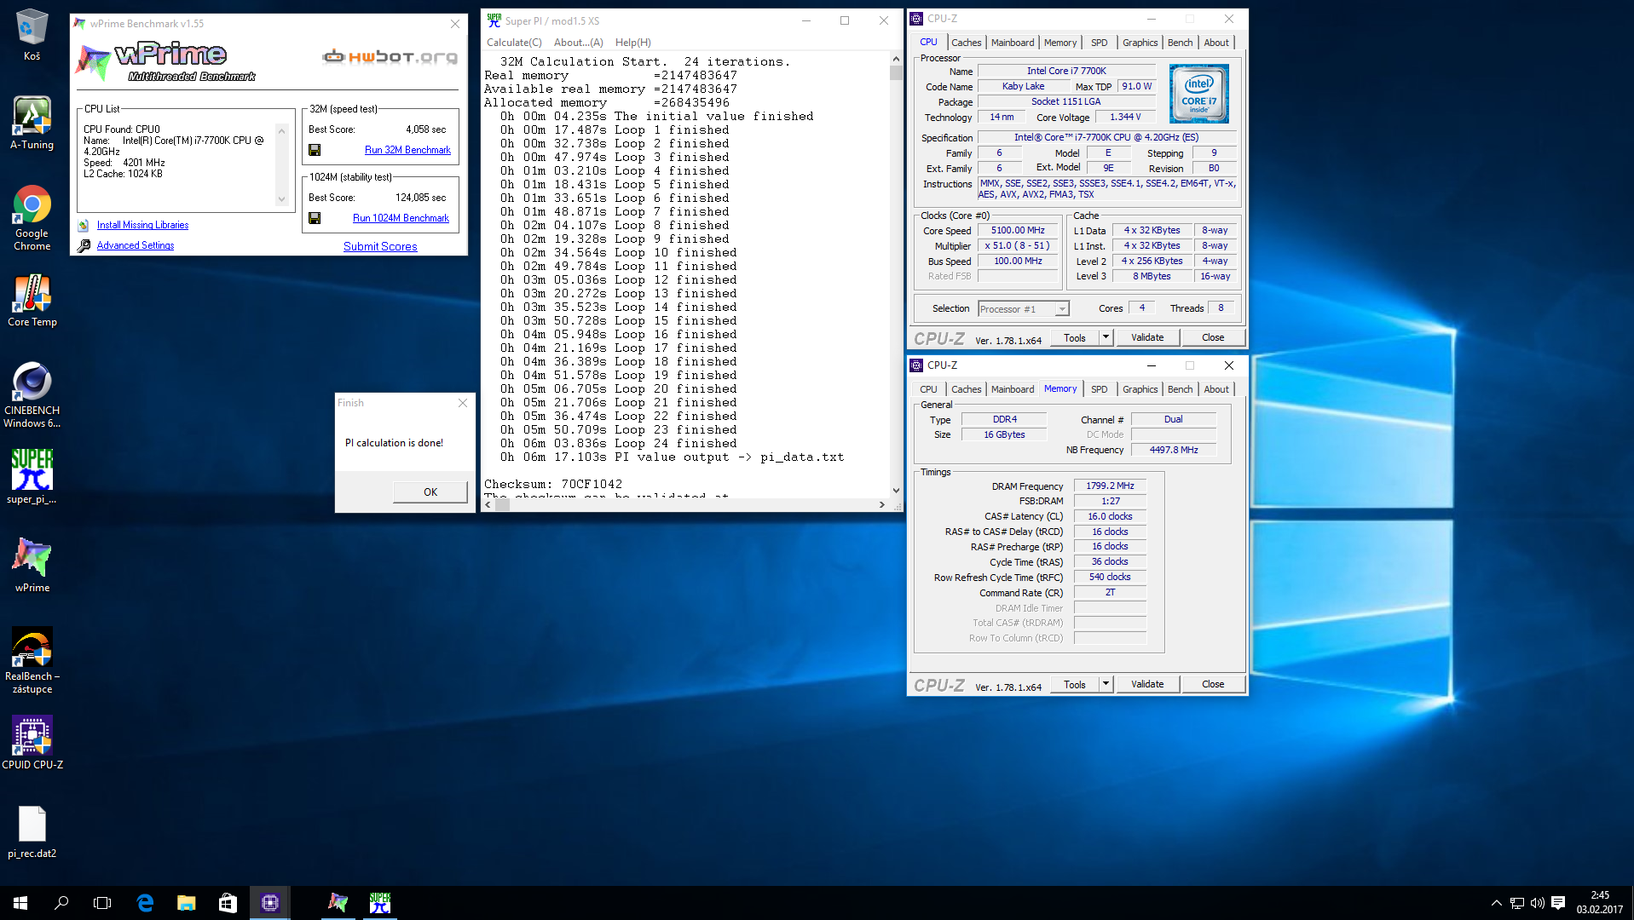Switch to Bench tab in top CPU-Z window
Image resolution: width=1634 pixels, height=920 pixels.
point(1180,43)
